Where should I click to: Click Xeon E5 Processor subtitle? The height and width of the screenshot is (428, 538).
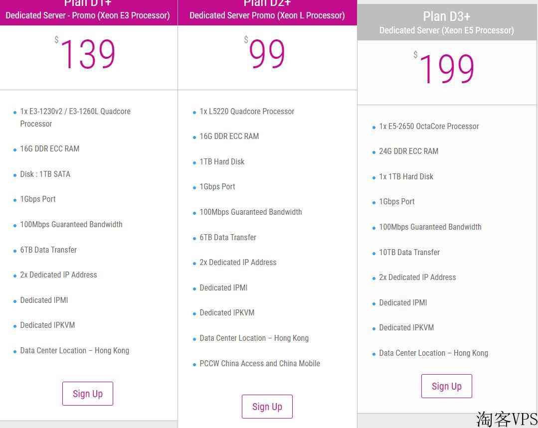click(446, 30)
